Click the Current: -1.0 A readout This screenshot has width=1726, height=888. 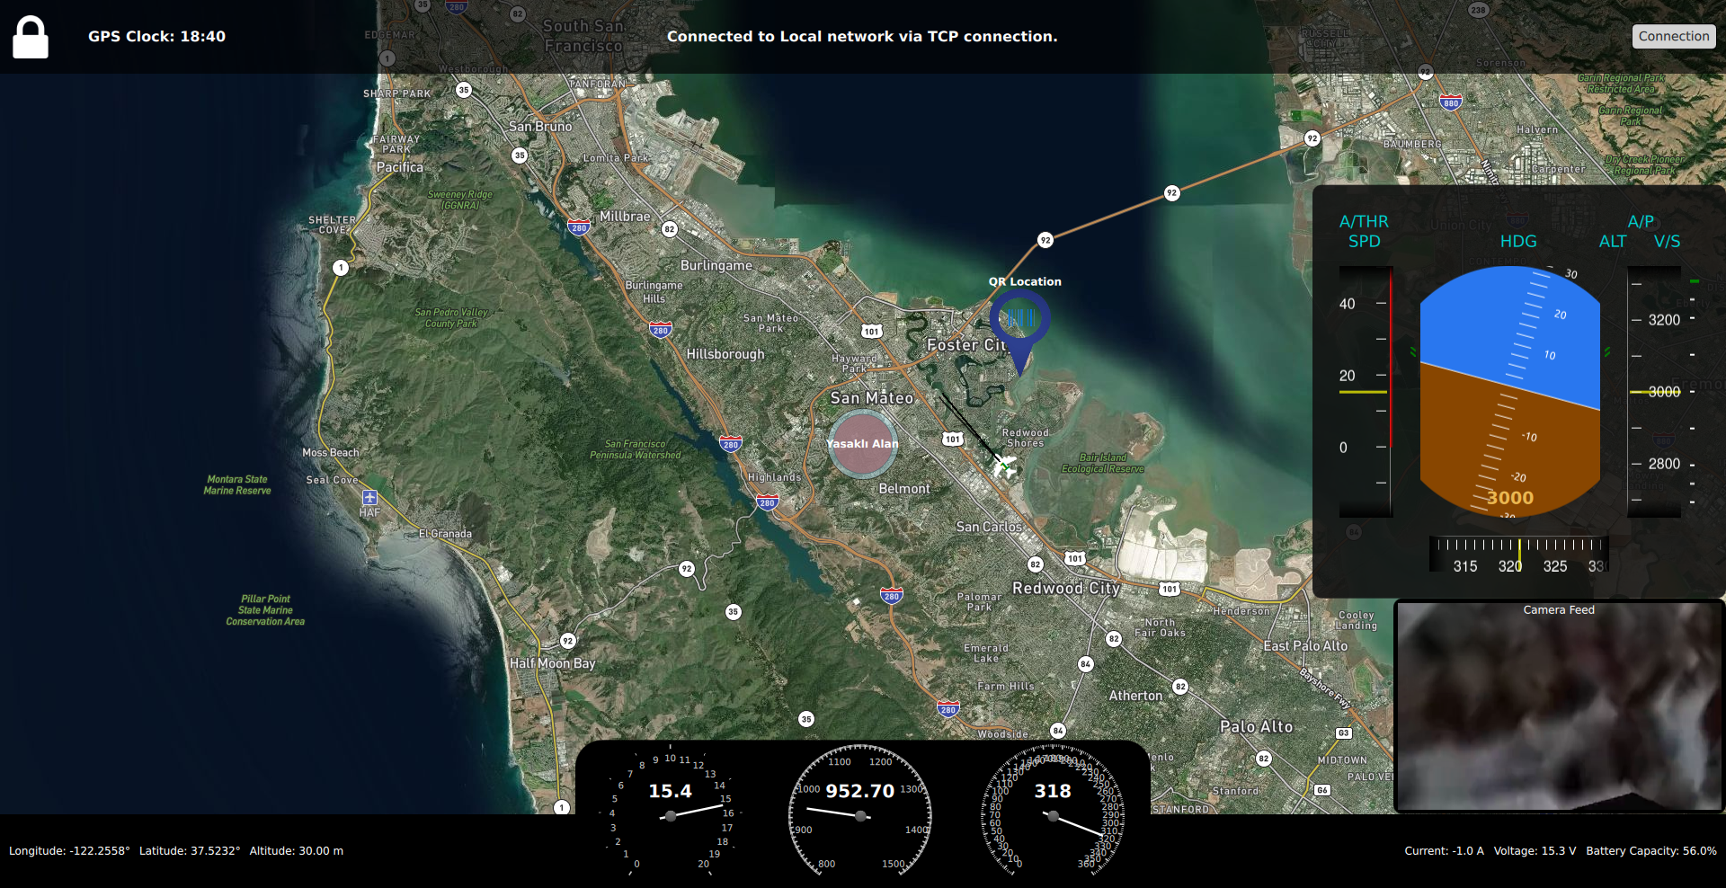tap(1444, 850)
